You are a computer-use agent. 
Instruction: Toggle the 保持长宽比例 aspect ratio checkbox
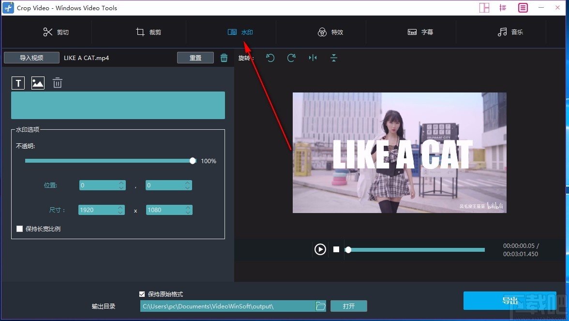coord(20,229)
